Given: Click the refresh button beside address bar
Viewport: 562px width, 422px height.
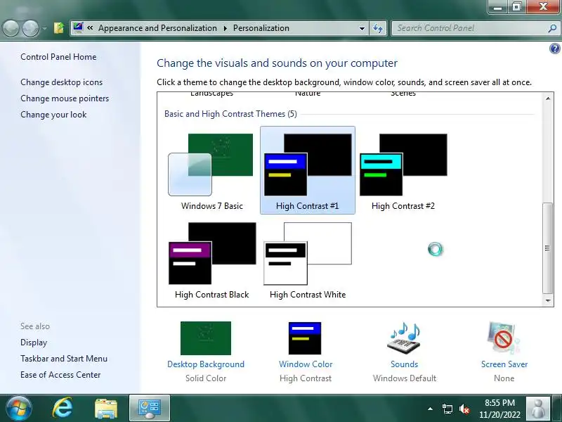Looking at the screenshot, I should [x=378, y=28].
